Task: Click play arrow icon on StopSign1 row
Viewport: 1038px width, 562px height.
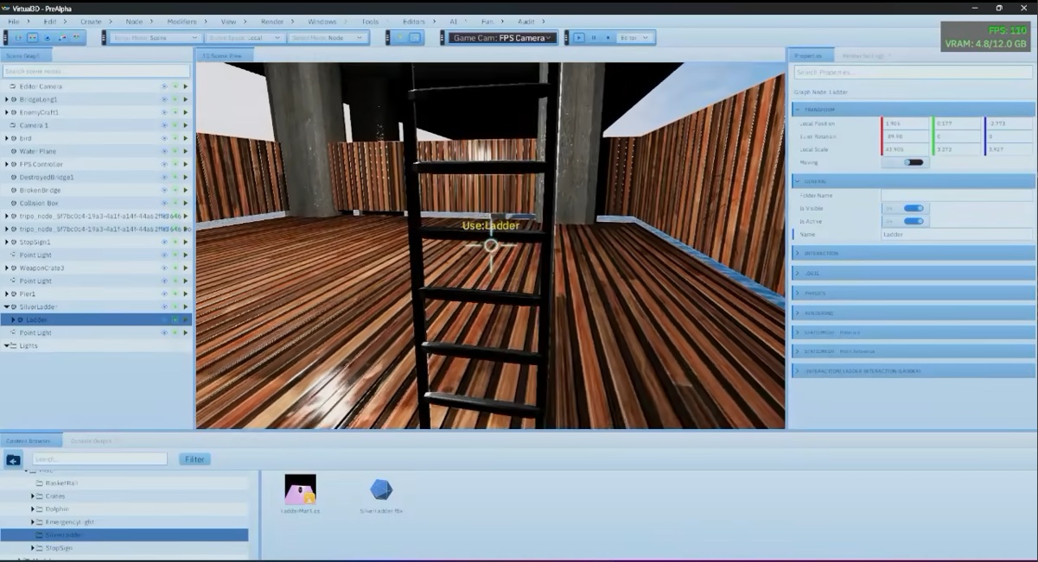Action: [x=185, y=242]
